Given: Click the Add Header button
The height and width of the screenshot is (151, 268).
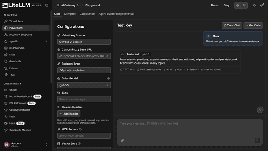Looking at the screenshot, I should point(69,114).
